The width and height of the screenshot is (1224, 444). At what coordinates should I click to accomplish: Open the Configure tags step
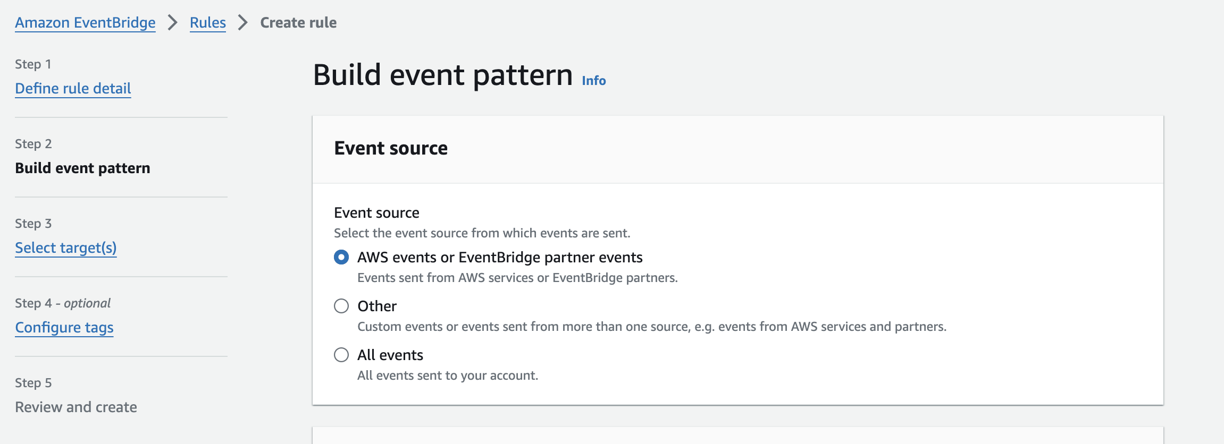(64, 328)
